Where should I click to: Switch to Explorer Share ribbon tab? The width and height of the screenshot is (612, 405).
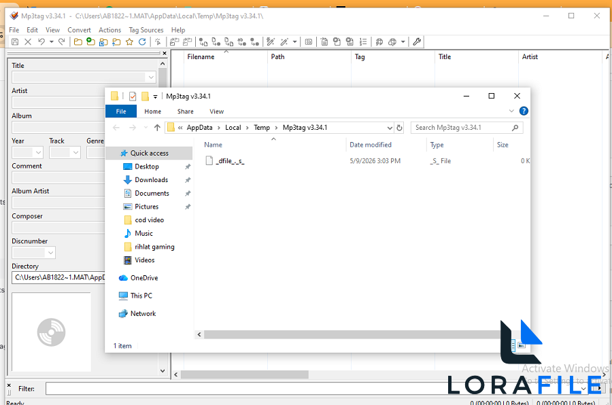pyautogui.click(x=185, y=111)
